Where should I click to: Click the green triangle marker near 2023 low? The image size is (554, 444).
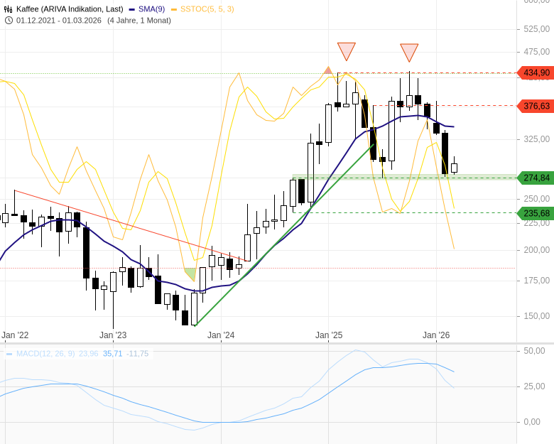point(190,274)
